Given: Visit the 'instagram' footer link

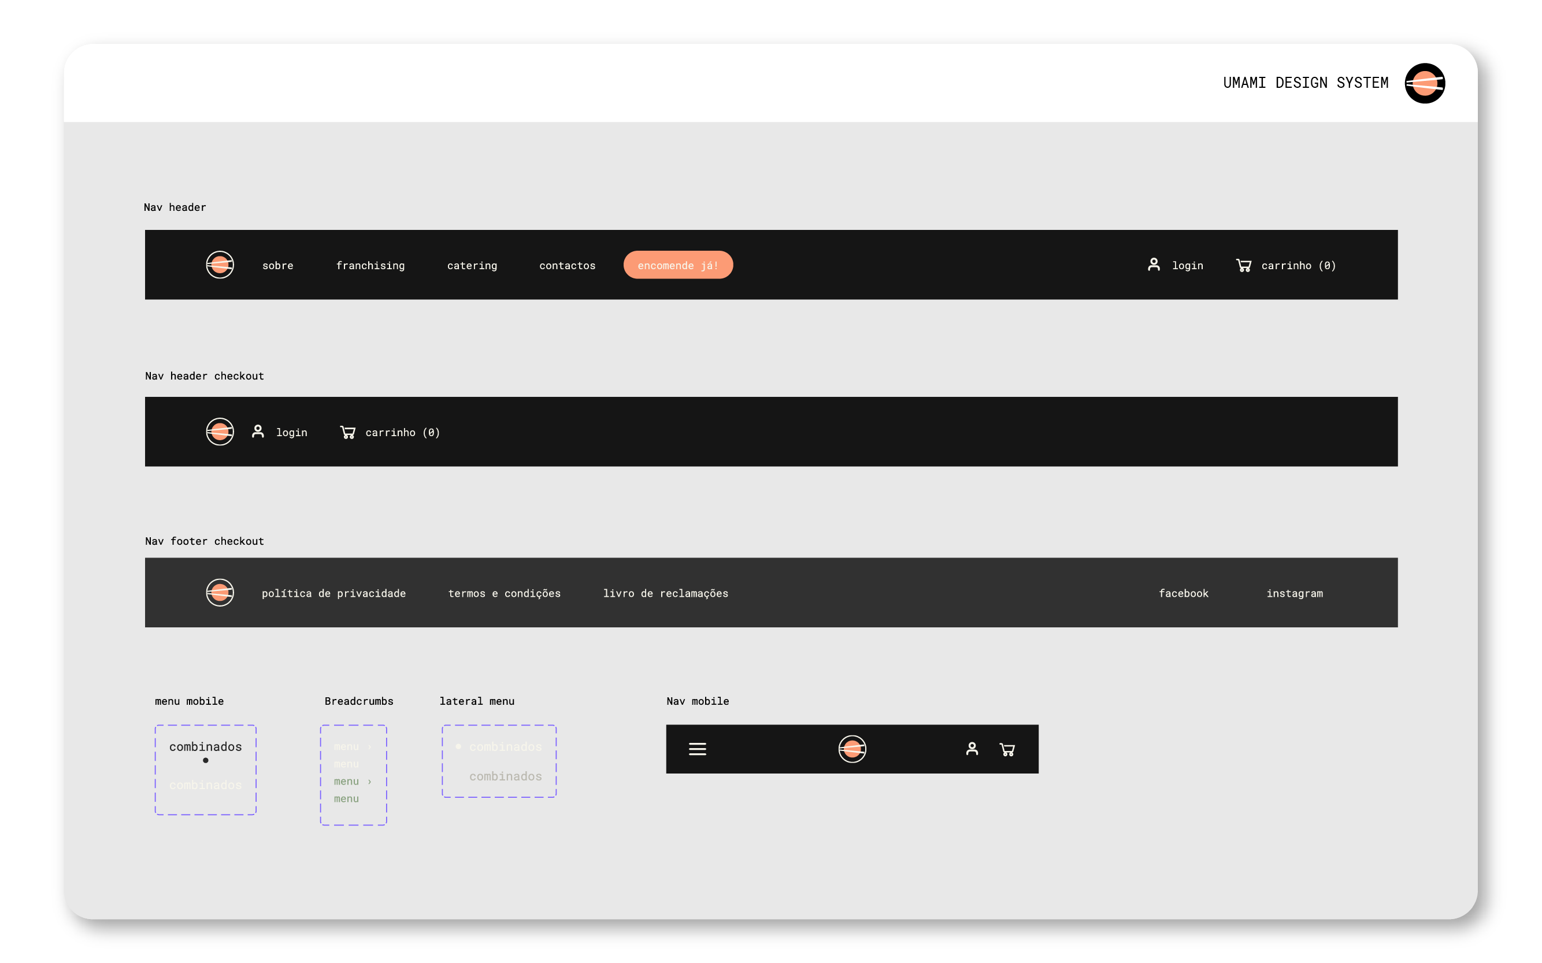Looking at the screenshot, I should click(x=1294, y=594).
